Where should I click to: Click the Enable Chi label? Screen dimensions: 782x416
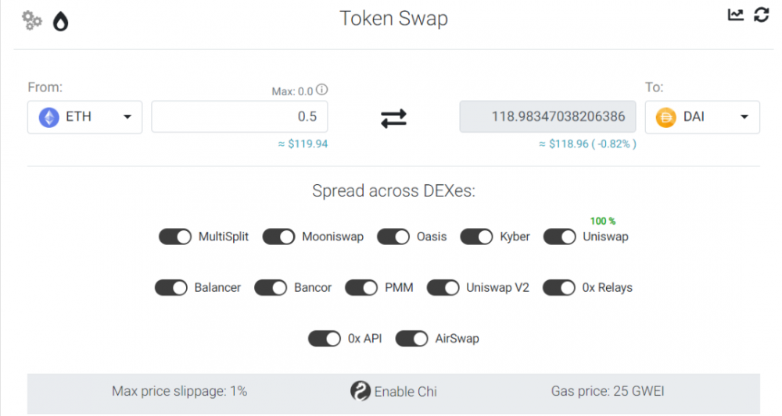point(405,392)
